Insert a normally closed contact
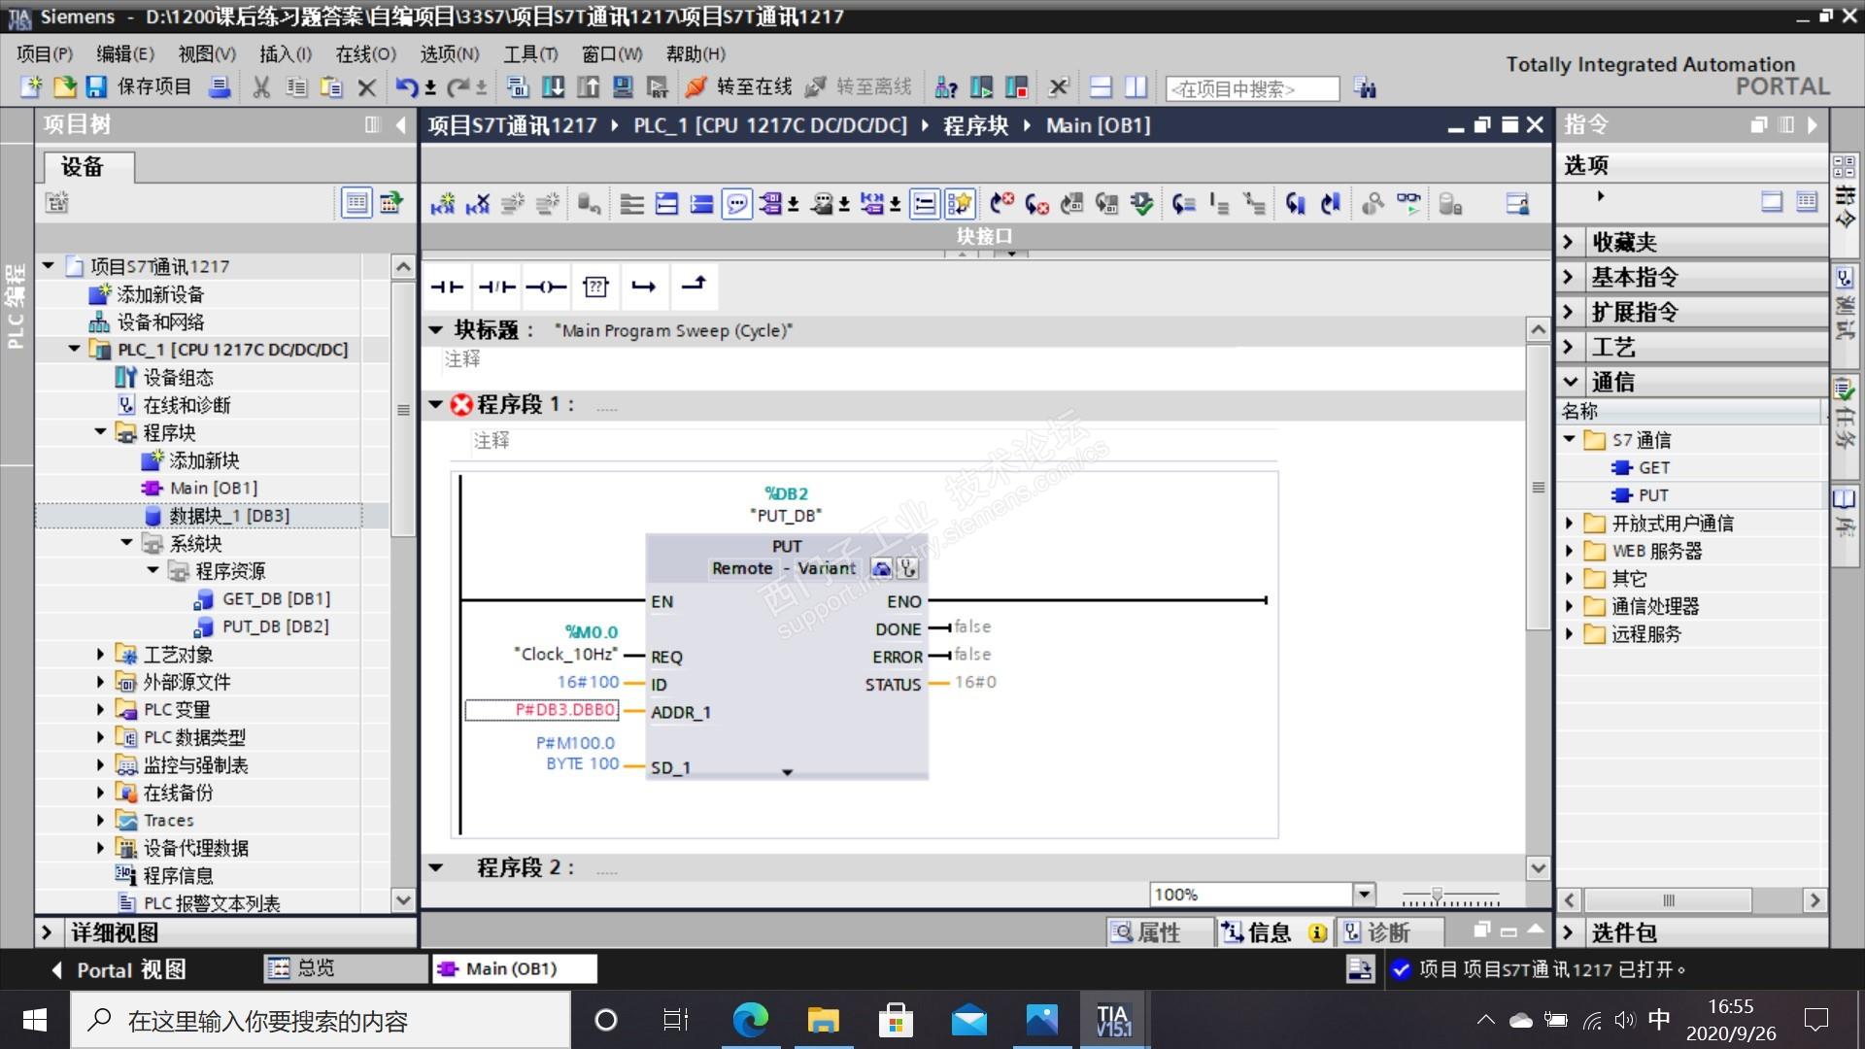The image size is (1865, 1049). pos(496,287)
